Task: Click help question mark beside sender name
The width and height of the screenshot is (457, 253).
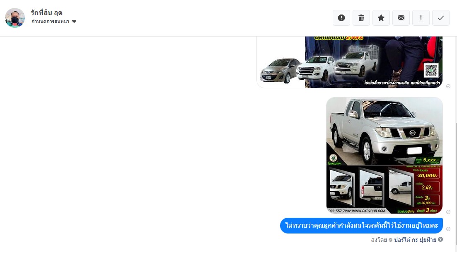Action: click(440, 240)
